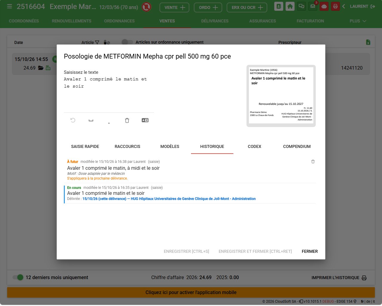This screenshot has height=306, width=382.
Task: Open the MODÈLES tab
Action: pyautogui.click(x=170, y=146)
